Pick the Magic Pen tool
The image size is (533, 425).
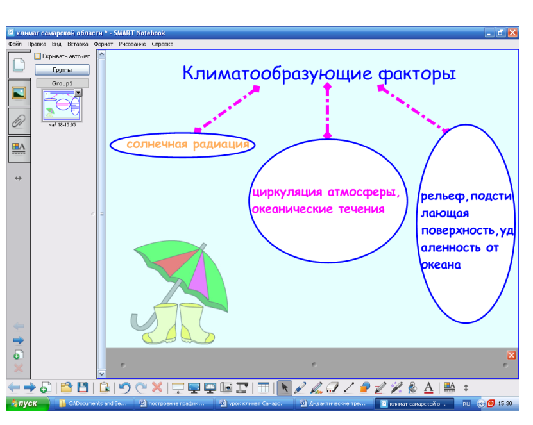[x=396, y=387]
